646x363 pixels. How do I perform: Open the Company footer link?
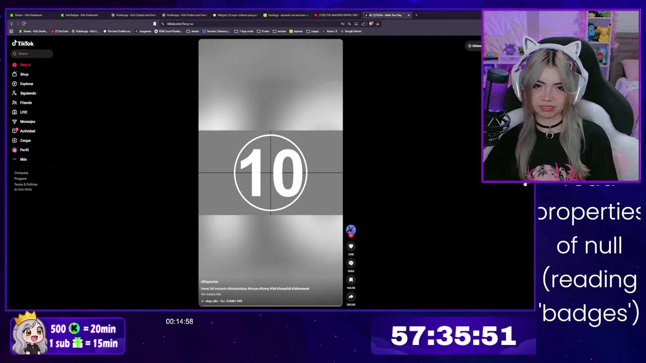click(x=21, y=173)
